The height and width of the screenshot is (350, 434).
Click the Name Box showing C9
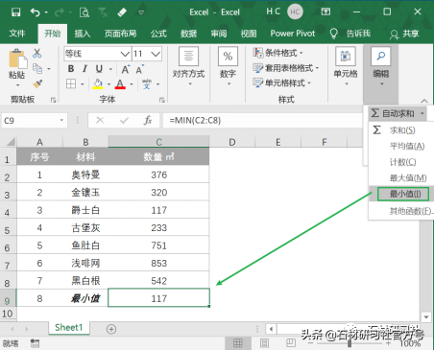click(x=35, y=121)
